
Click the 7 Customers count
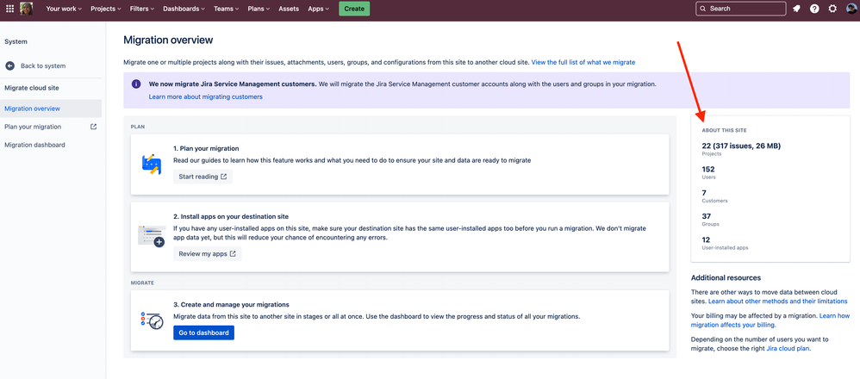704,193
